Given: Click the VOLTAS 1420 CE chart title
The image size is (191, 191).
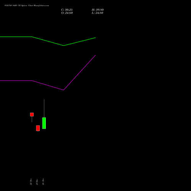Looking at the screenshot, I should pyautogui.click(x=27, y=5).
